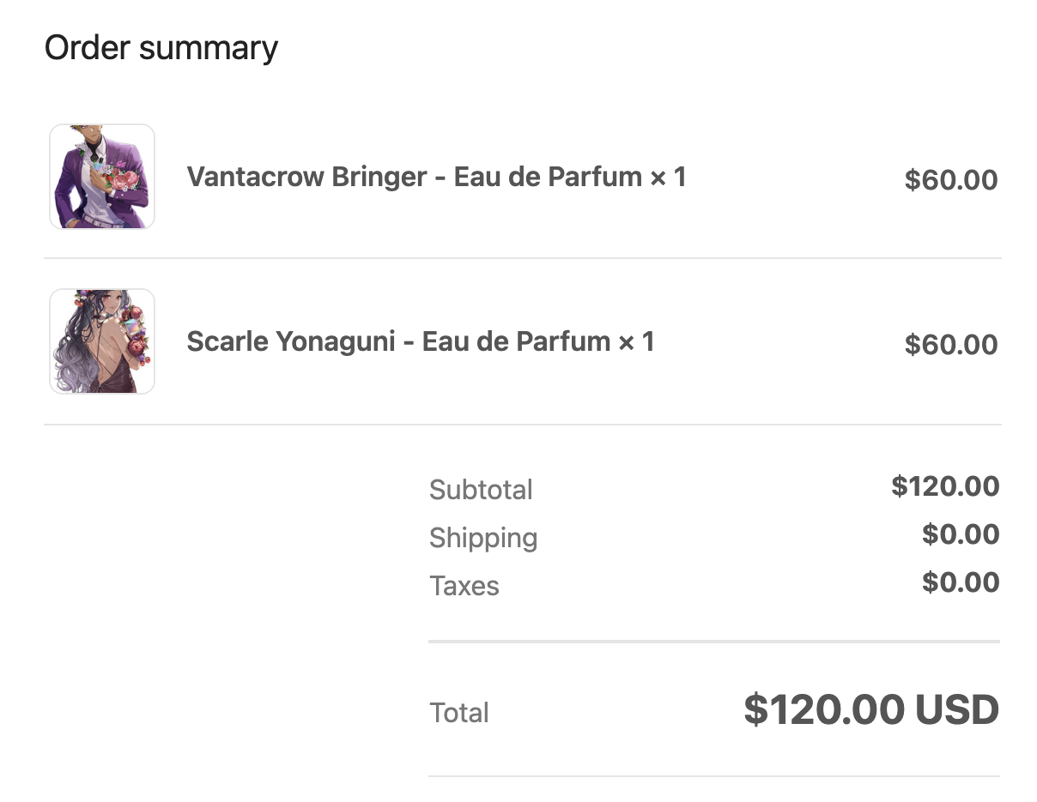Viewport: 1037px width, 802px height.
Task: Click the Order summary heading
Action: click(x=161, y=48)
